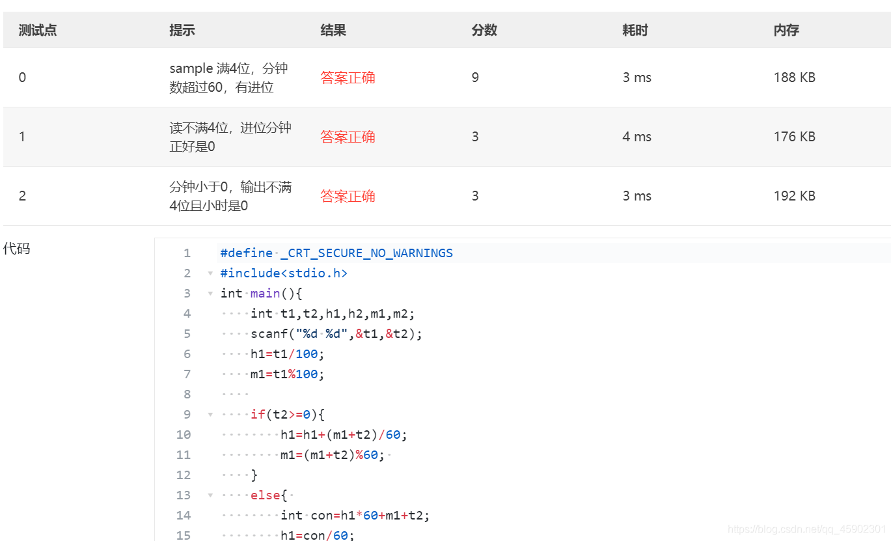Click the 代码 label
This screenshot has width=891, height=541.
pos(16,249)
